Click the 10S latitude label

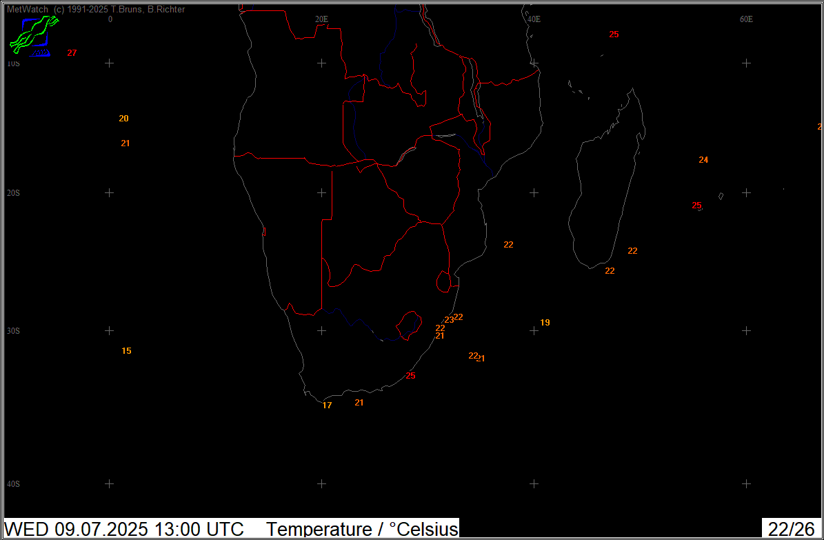coord(13,63)
